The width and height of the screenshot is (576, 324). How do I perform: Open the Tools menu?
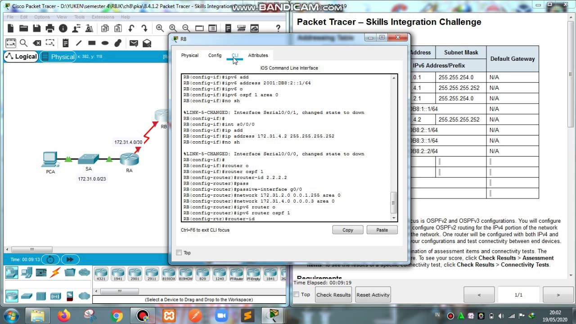79,17
